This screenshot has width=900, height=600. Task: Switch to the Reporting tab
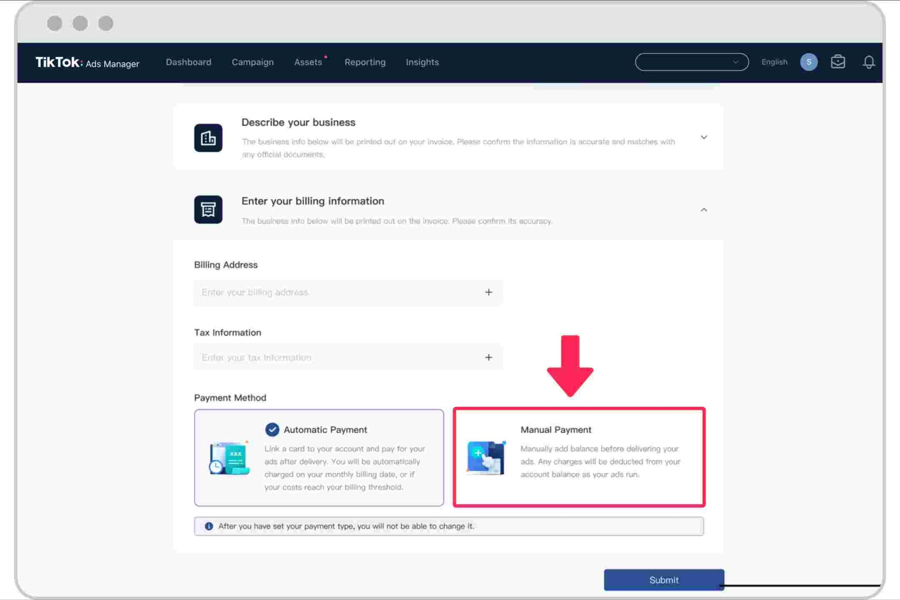365,62
